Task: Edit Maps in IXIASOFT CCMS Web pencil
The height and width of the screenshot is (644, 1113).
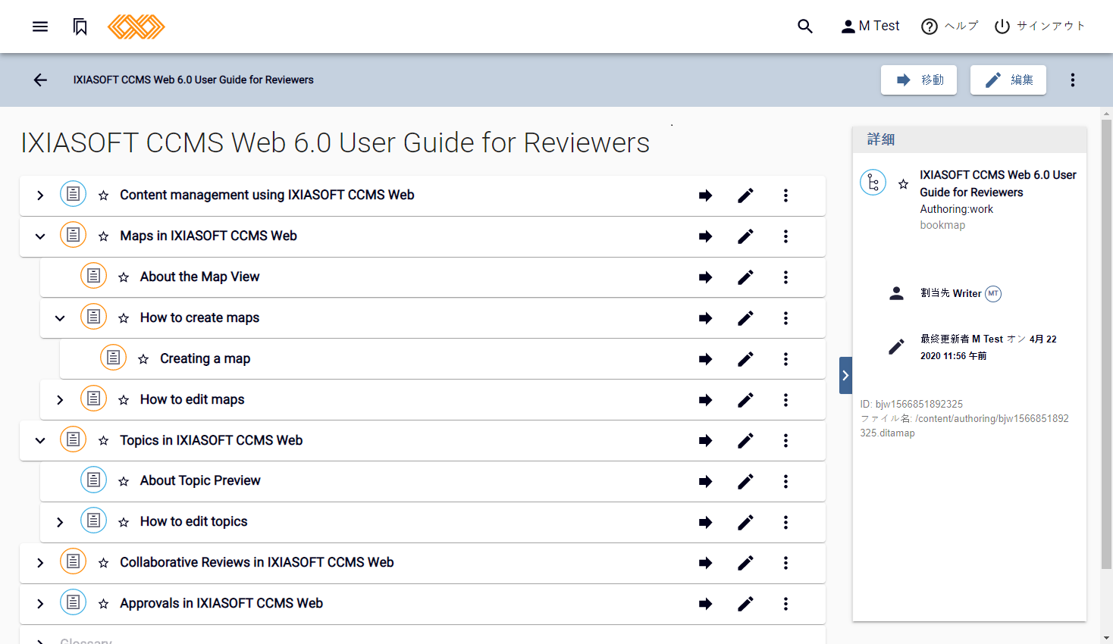Action: tap(745, 236)
